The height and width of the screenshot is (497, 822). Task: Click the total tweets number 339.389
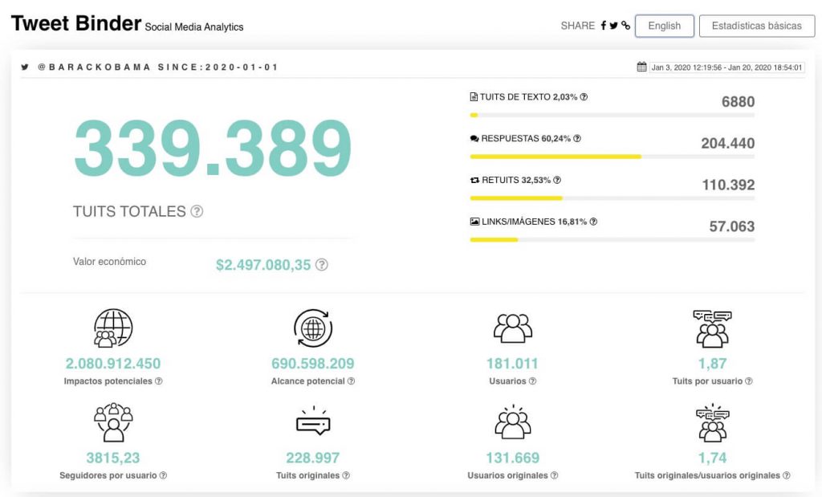tap(213, 148)
